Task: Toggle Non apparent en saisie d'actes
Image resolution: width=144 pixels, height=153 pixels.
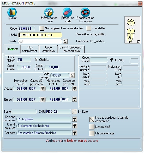Action: (x=42, y=28)
